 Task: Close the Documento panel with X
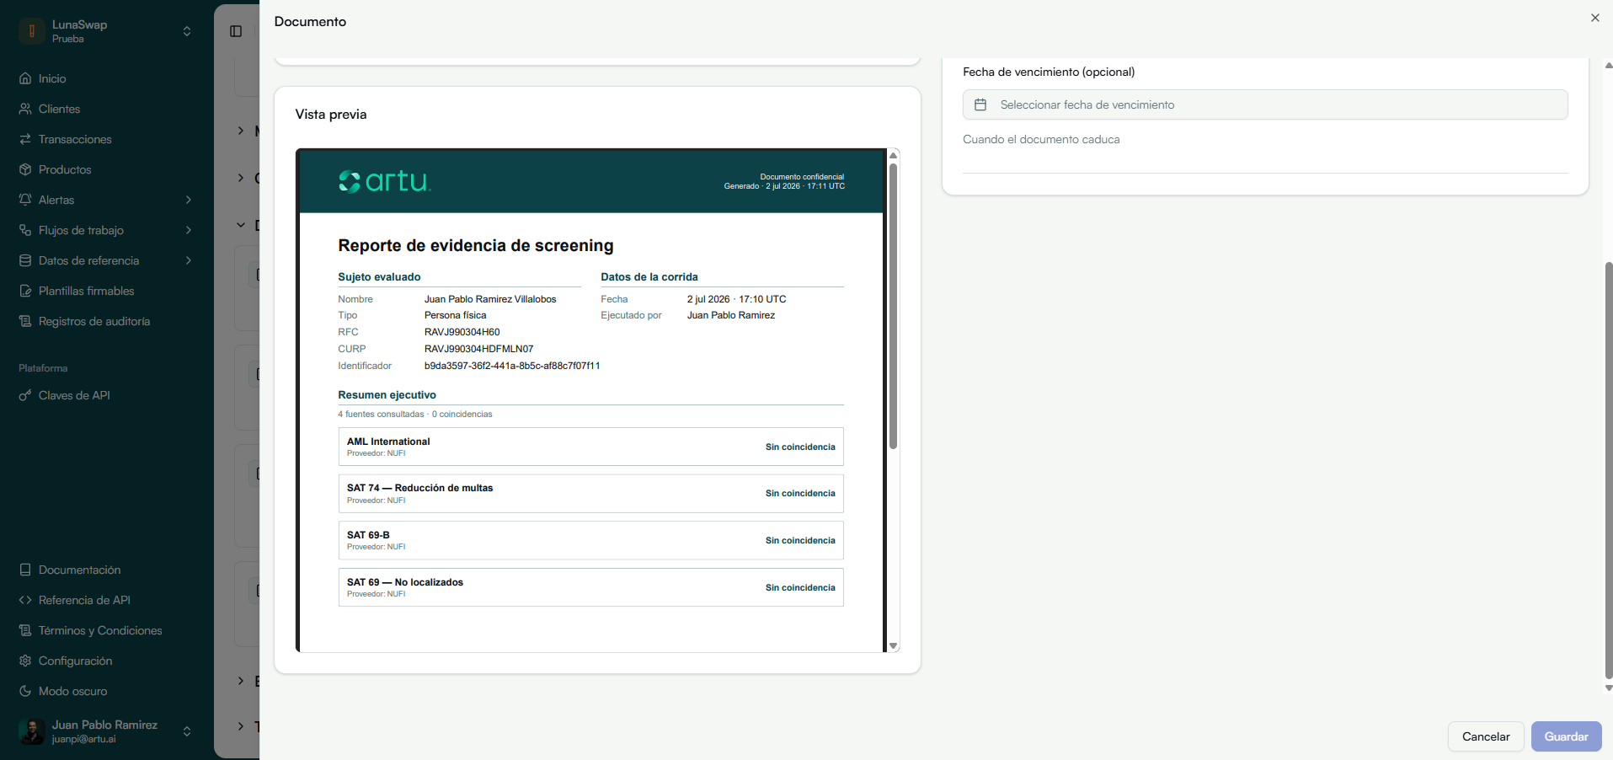(1594, 18)
